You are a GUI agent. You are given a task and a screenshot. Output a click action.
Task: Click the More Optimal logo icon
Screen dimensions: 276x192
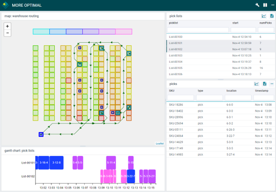(x=6, y=5)
